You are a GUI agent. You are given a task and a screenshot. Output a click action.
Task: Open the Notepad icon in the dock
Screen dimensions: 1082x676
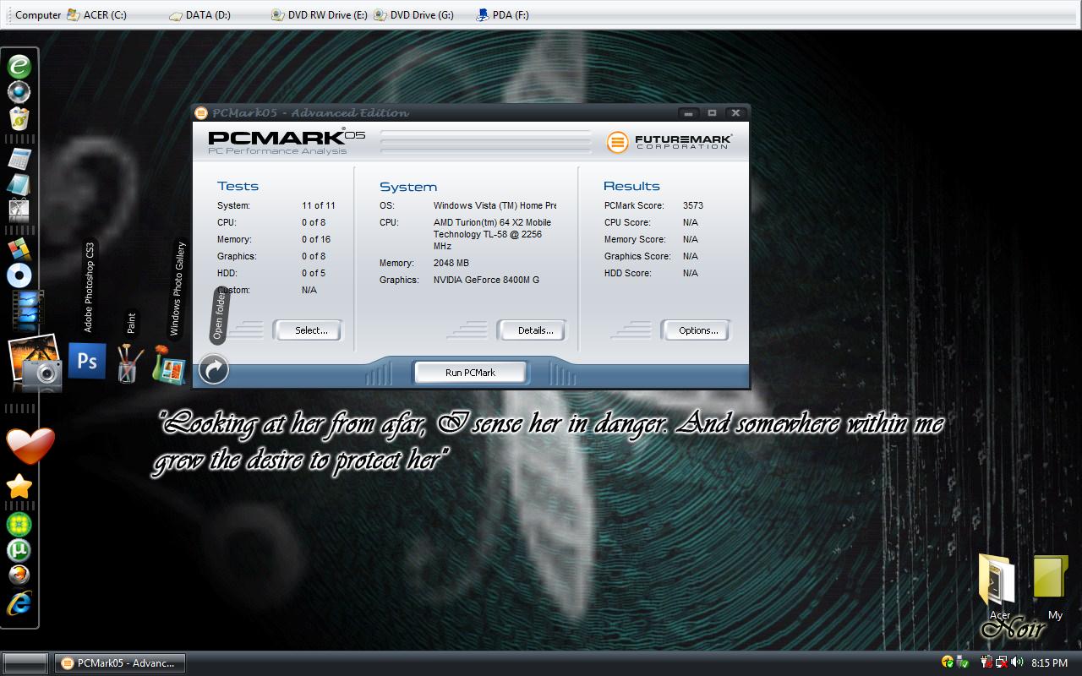(19, 184)
